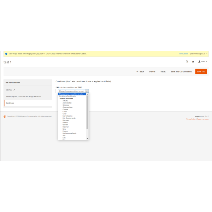Click Save and Continue Edit

181,71
